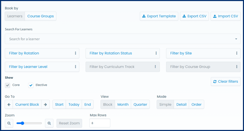
Task: Switch to Course Groups booking tab
Action: click(x=40, y=16)
